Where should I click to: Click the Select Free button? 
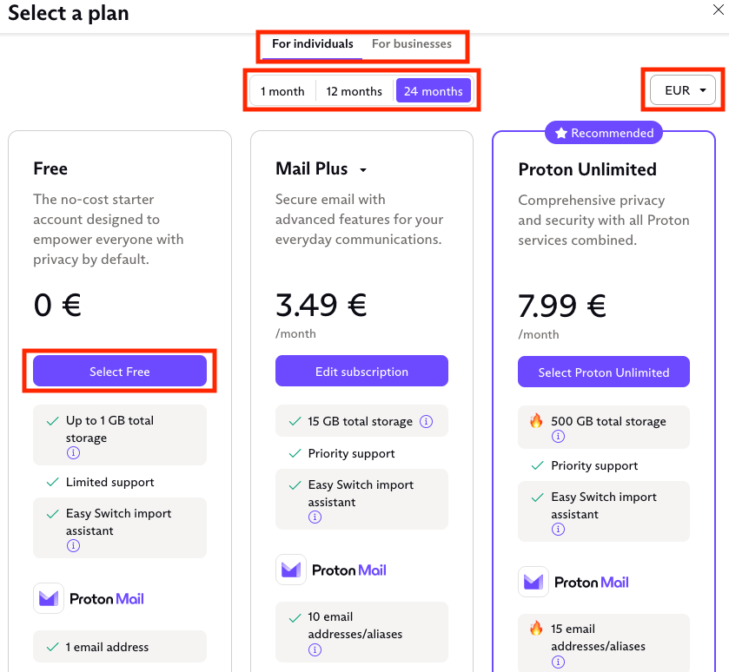click(119, 371)
